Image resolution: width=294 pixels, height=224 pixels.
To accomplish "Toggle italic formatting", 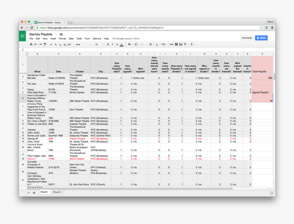I will point(112,44).
